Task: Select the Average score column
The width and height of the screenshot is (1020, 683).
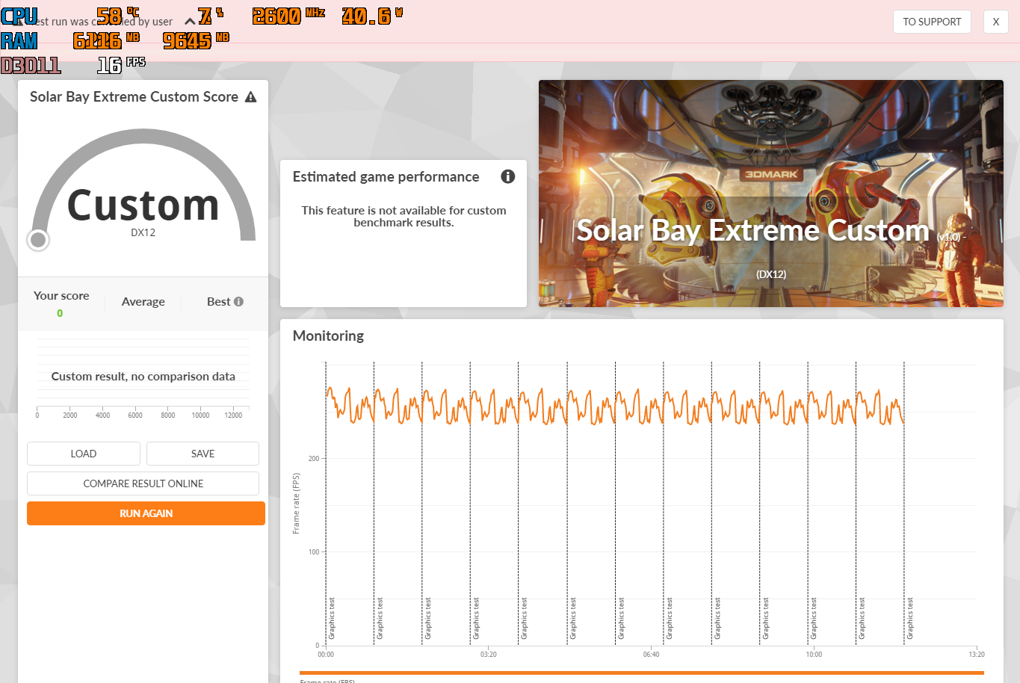Action: (143, 302)
